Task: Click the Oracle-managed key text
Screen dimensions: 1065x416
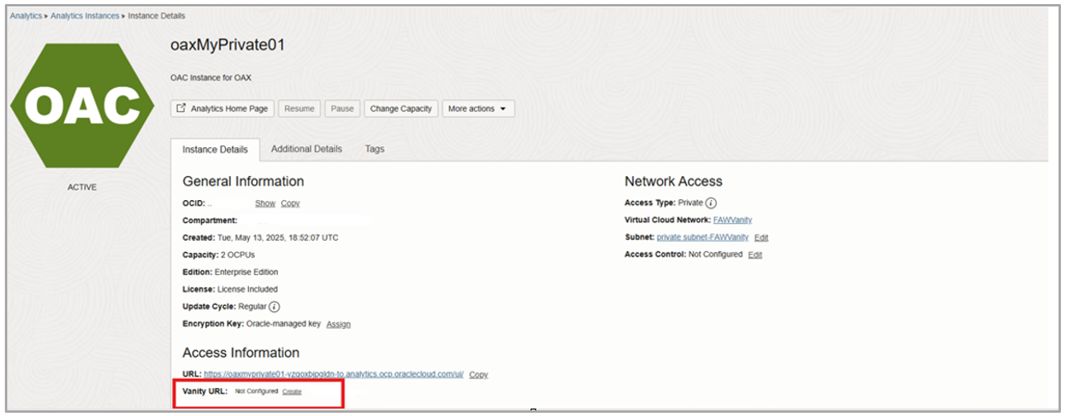Action: (x=283, y=324)
